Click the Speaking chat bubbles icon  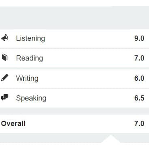[5, 97]
